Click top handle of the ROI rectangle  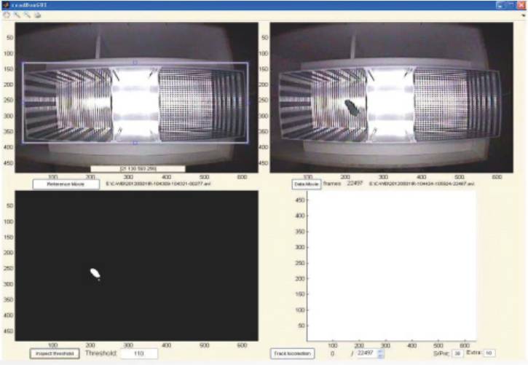tap(135, 63)
